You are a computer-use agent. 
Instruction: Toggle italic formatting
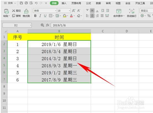tap(40, 16)
